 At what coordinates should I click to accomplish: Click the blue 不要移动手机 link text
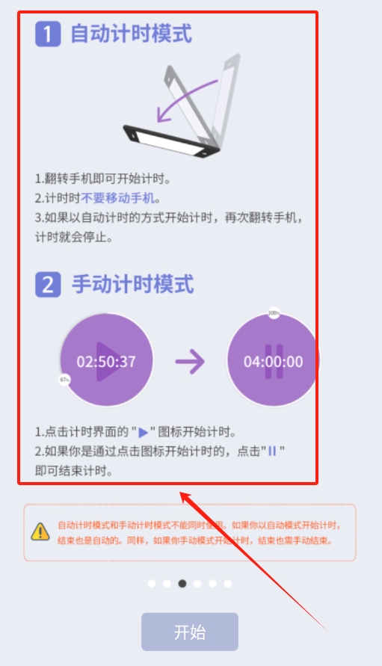pyautogui.click(x=117, y=198)
